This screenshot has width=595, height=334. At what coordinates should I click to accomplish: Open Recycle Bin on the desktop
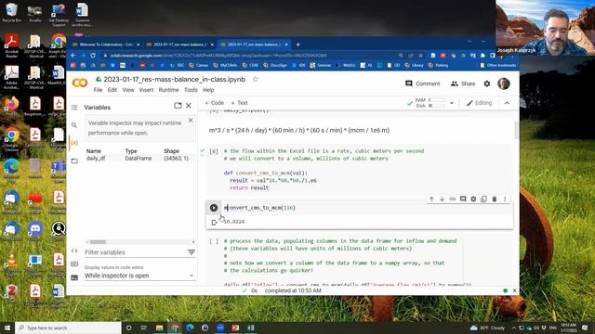click(x=11, y=12)
